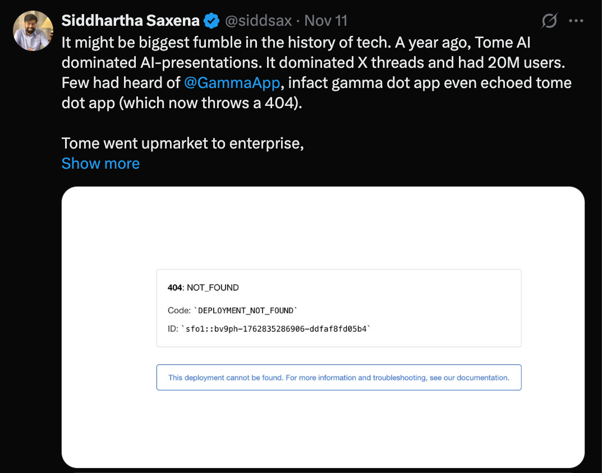Open Siddhartha Saxena's profile picture
This screenshot has width=602, height=473.
33,30
